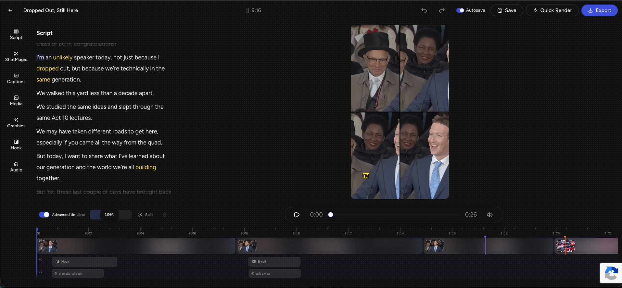Screen dimensions: 622x288
Task: Open the ShotMagic panel
Action: (16, 56)
